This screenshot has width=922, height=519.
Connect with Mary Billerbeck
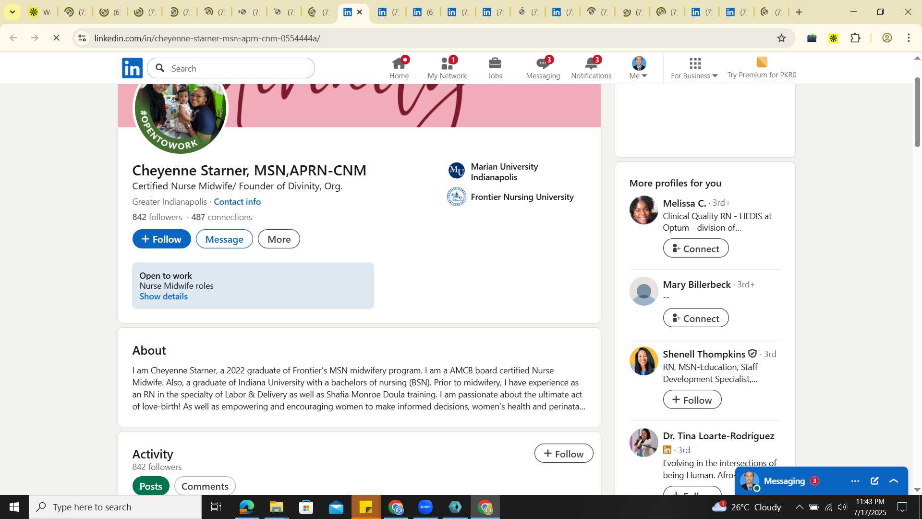696,318
